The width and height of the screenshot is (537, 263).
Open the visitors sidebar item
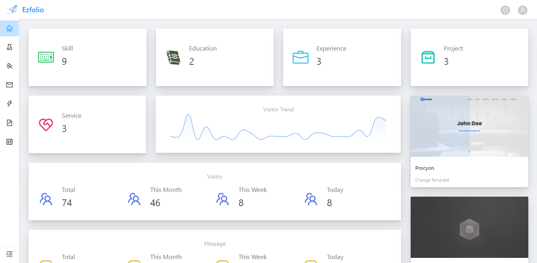point(10,66)
